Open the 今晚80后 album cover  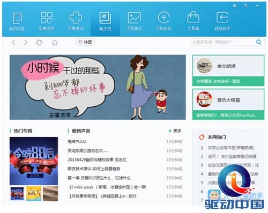[34, 161]
